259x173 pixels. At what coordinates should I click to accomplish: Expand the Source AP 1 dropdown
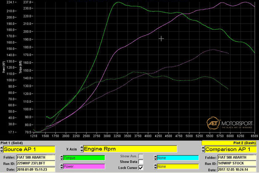point(30,149)
